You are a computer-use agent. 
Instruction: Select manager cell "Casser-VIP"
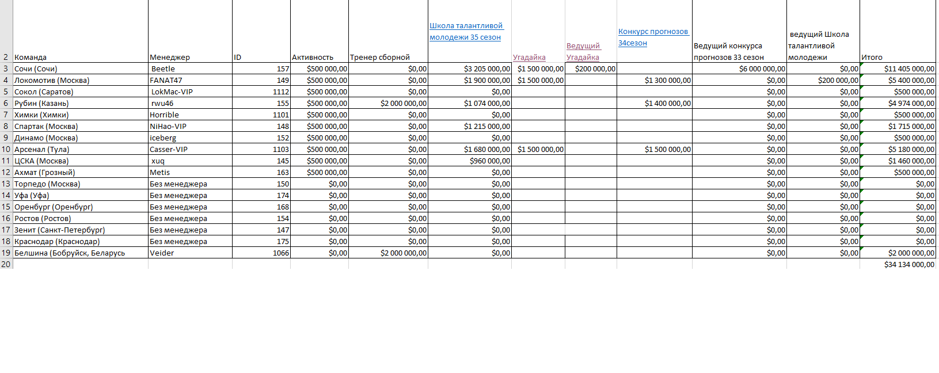pos(169,149)
